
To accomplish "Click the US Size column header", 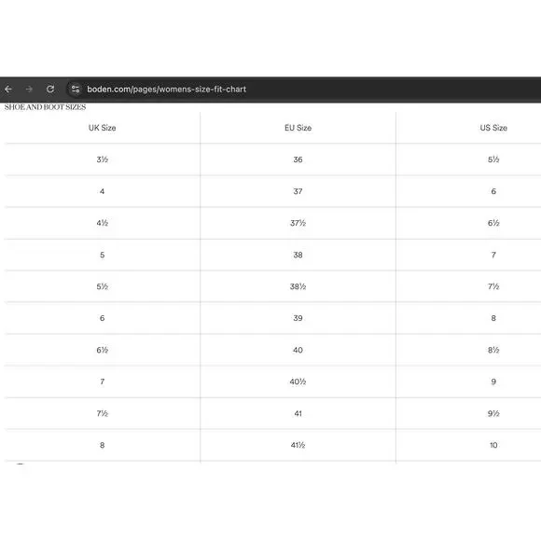I will [x=493, y=128].
